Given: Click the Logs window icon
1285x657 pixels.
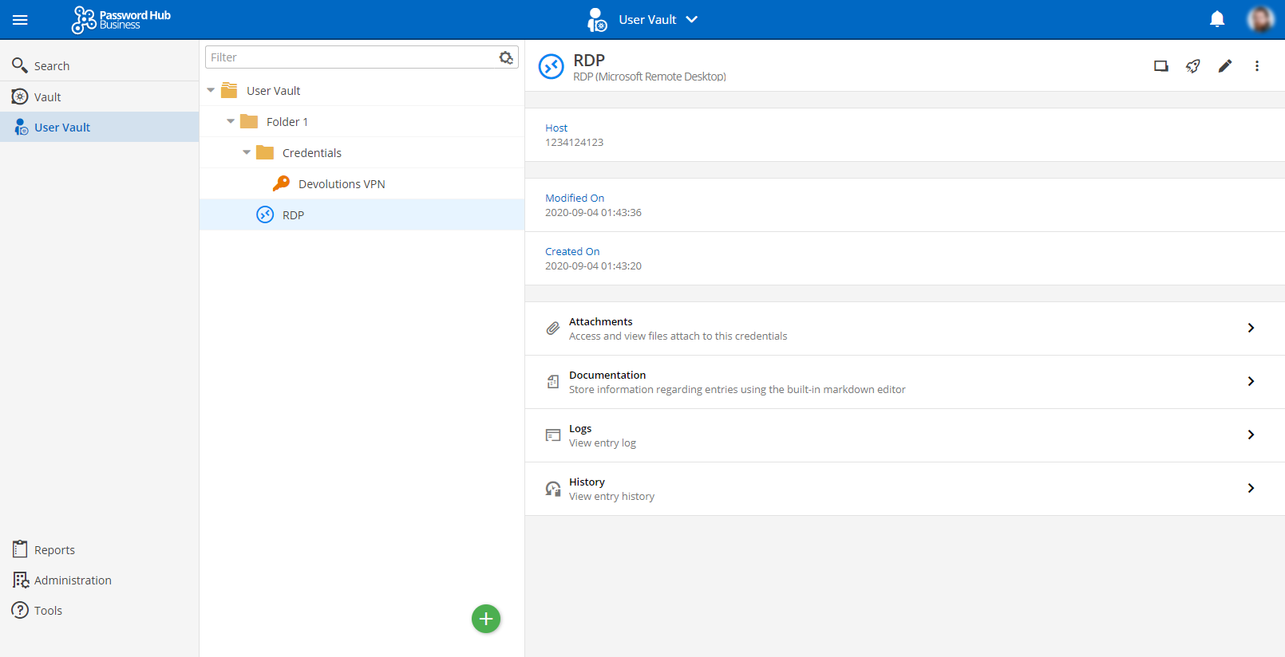Looking at the screenshot, I should (552, 435).
